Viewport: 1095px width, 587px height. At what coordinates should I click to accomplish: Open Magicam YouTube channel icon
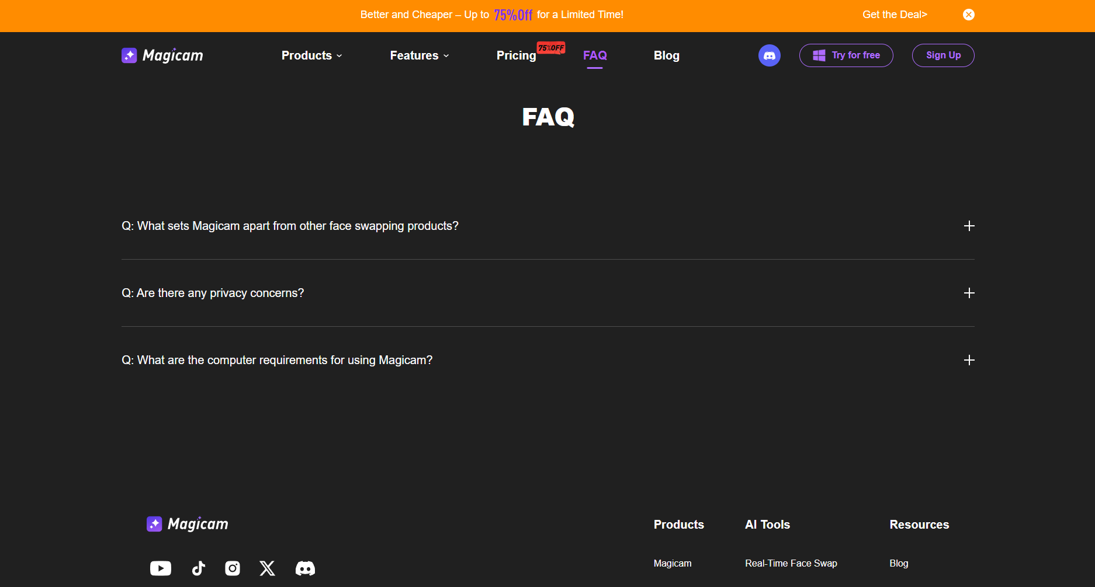tap(161, 568)
